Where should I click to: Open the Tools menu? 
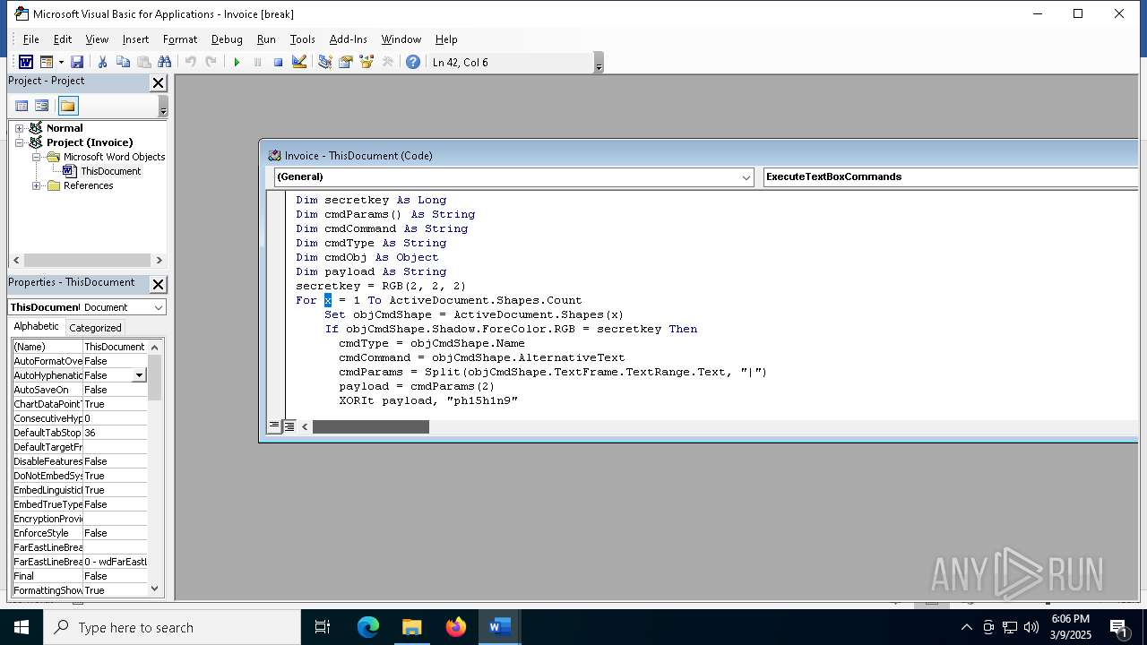pos(302,39)
